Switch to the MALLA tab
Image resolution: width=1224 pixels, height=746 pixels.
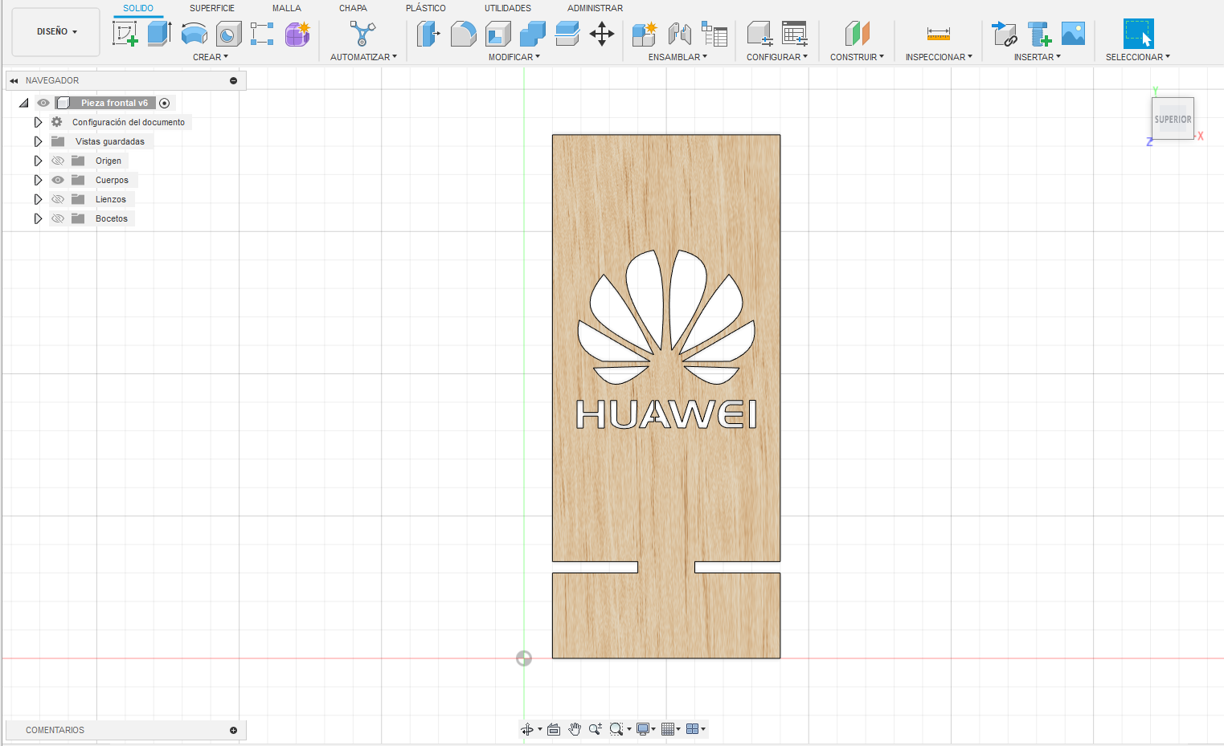pos(287,8)
